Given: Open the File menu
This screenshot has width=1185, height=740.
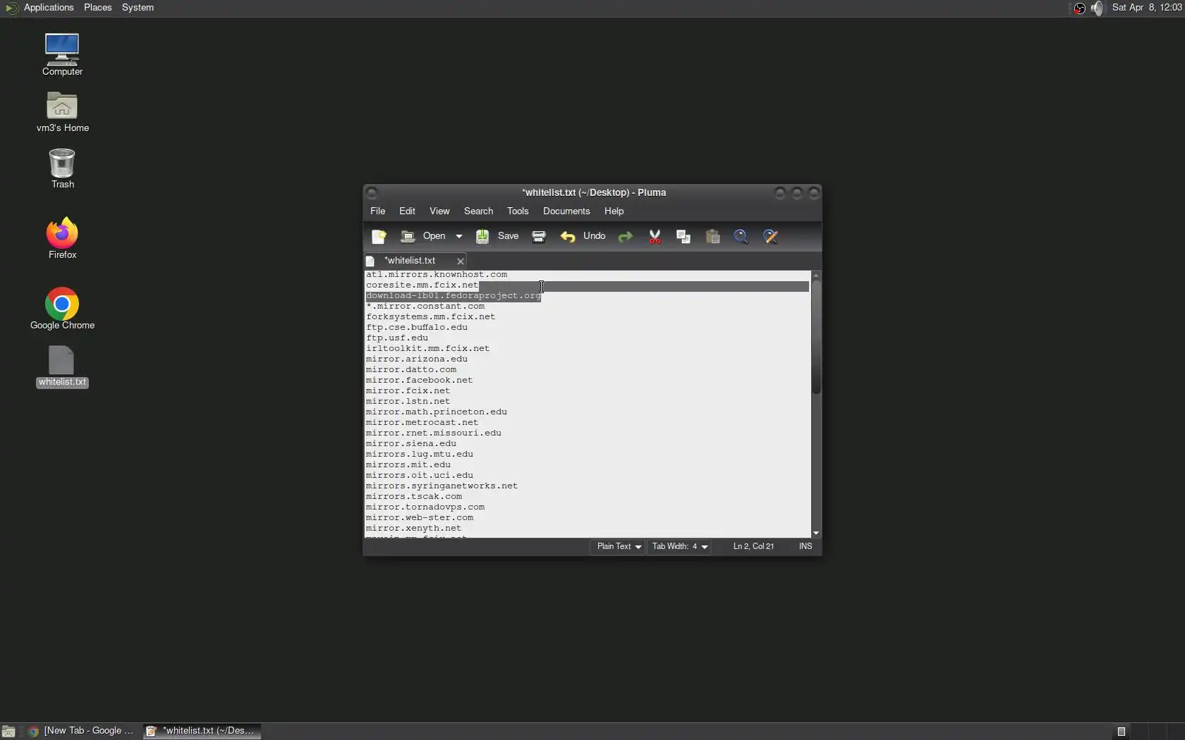Looking at the screenshot, I should pos(378,211).
